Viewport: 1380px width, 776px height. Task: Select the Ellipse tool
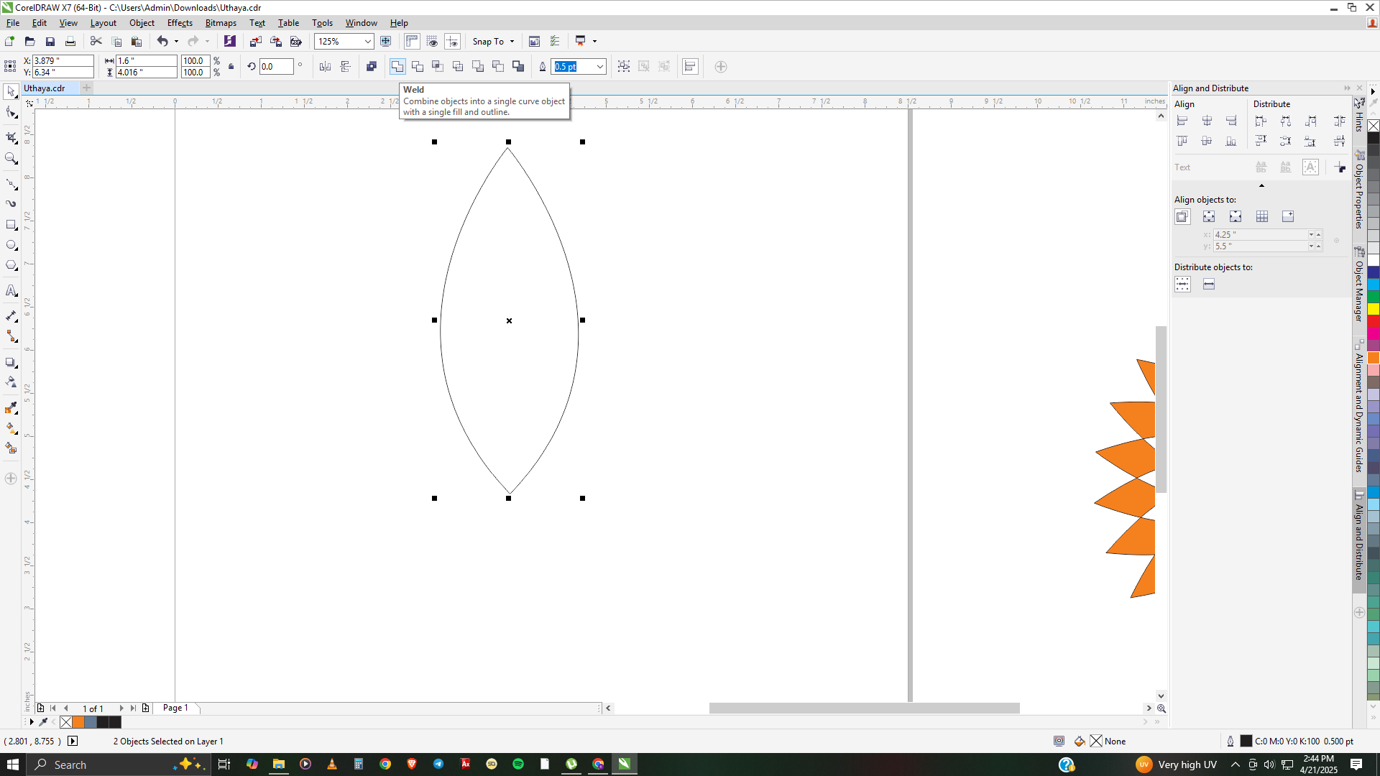[x=11, y=245]
